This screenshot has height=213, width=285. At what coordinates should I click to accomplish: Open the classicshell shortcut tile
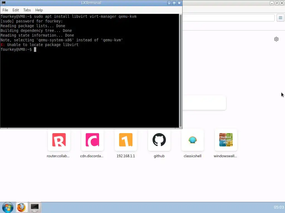pos(193,140)
